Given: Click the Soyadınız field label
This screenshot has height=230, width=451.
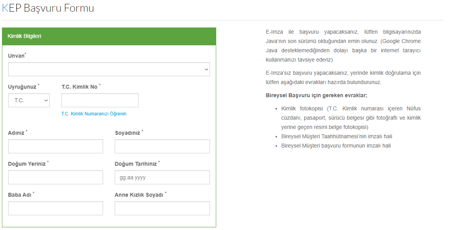Looking at the screenshot, I should coord(129,132).
